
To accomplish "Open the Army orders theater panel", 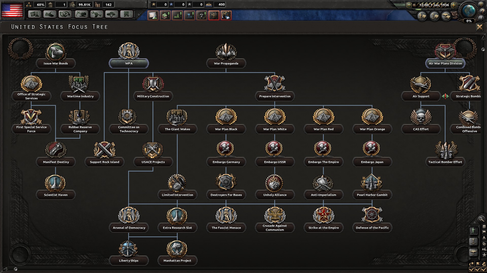I will point(422,16).
